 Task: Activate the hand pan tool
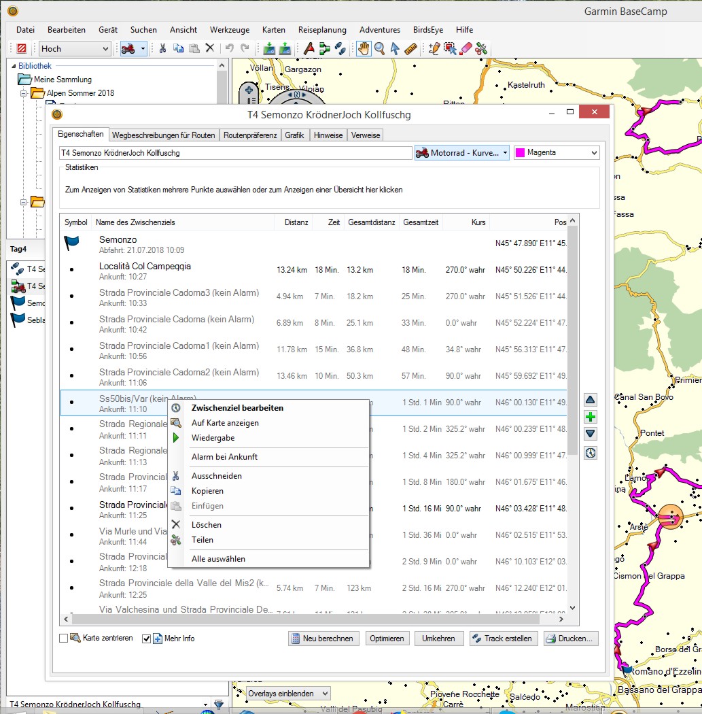364,48
